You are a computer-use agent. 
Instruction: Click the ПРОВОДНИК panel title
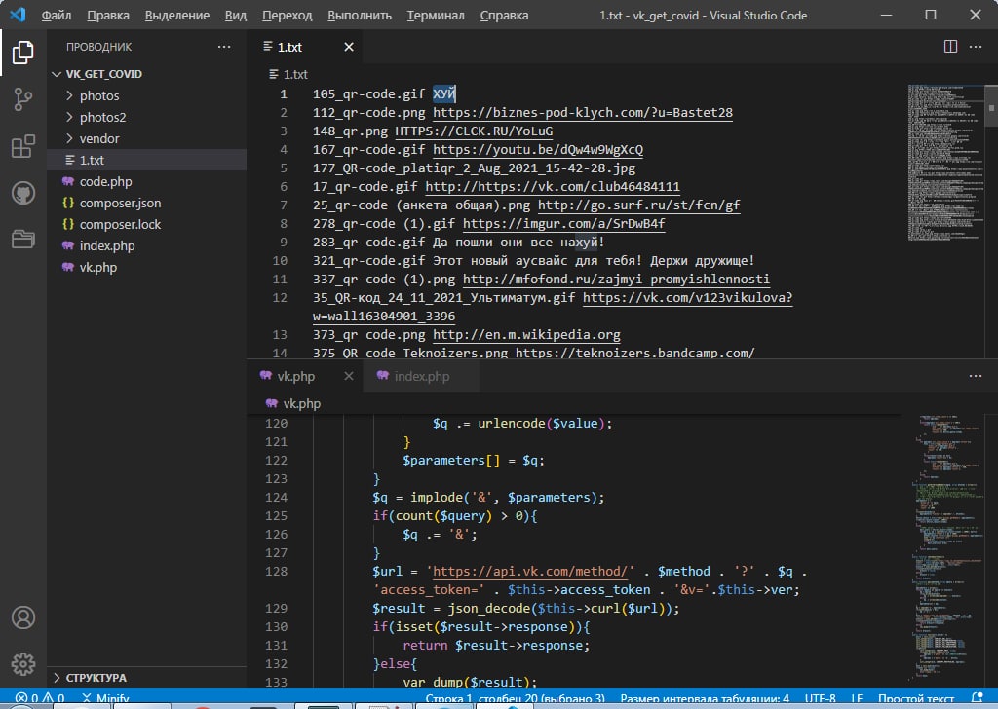point(98,47)
